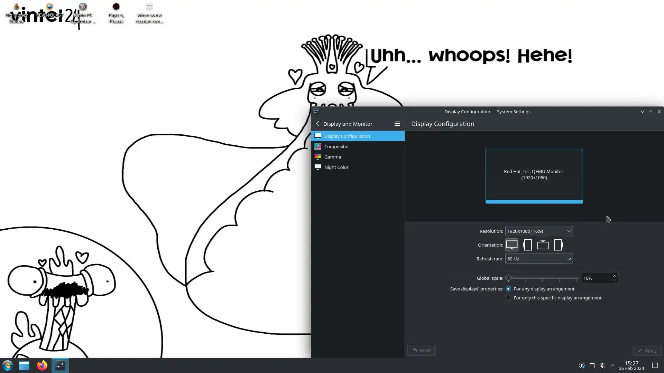
Task: Go back from Display and Monitor
Action: pyautogui.click(x=318, y=124)
